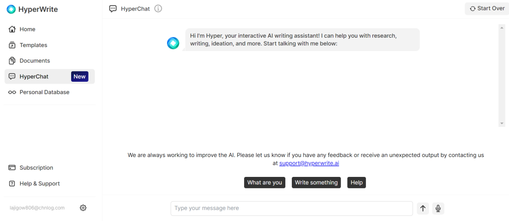Click the Subscription card icon
The height and width of the screenshot is (221, 509).
tap(12, 167)
